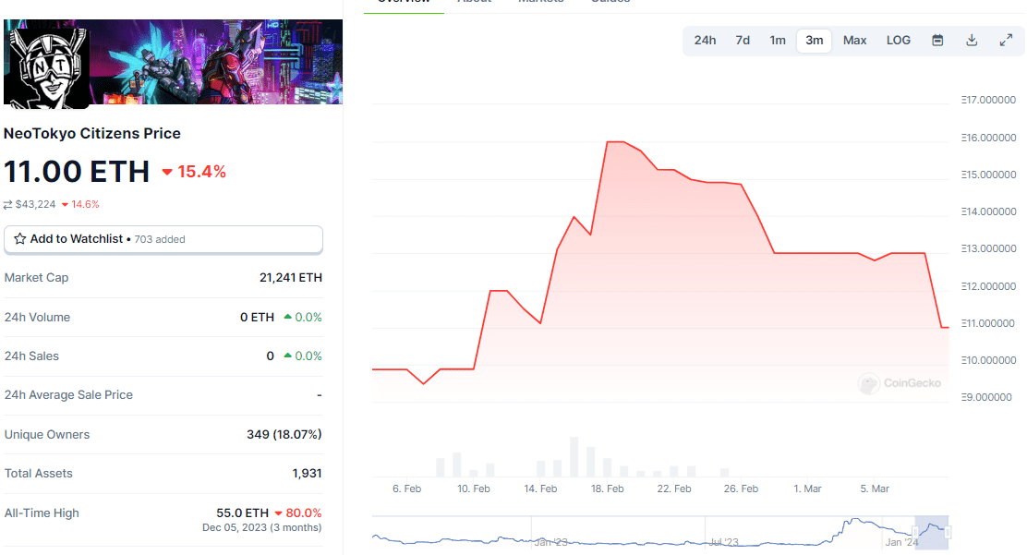Click the 24h Volume label
The height and width of the screenshot is (555, 1027).
click(x=37, y=317)
